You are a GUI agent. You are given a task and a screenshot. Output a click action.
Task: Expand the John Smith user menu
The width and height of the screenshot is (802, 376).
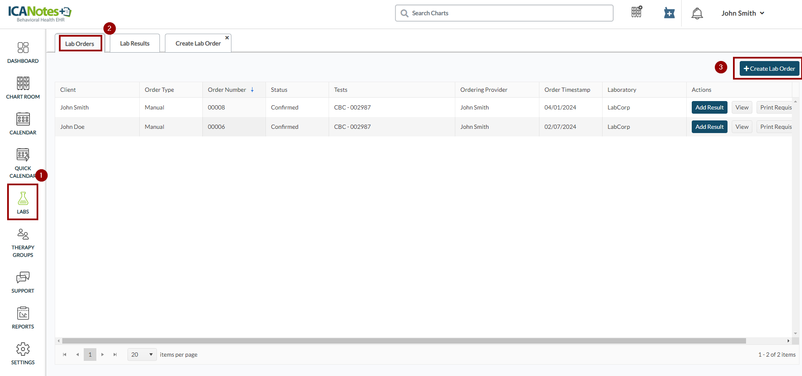742,13
